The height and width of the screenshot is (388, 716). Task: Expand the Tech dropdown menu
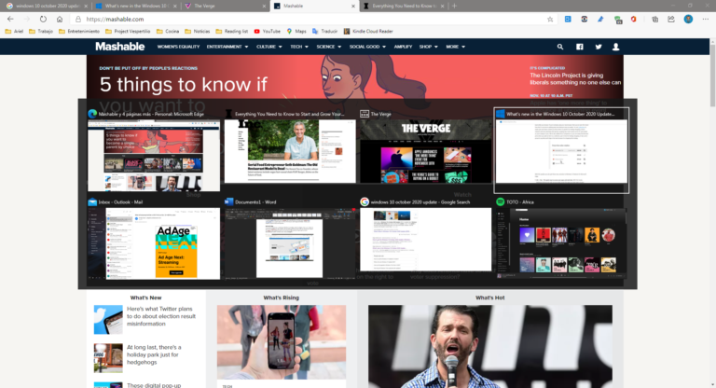(299, 47)
